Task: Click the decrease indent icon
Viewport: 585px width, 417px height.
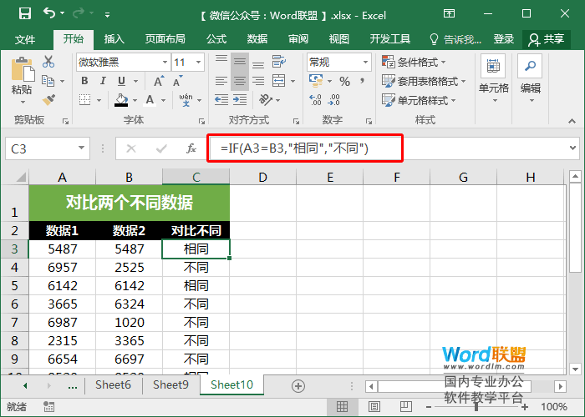Action: tap(221, 100)
